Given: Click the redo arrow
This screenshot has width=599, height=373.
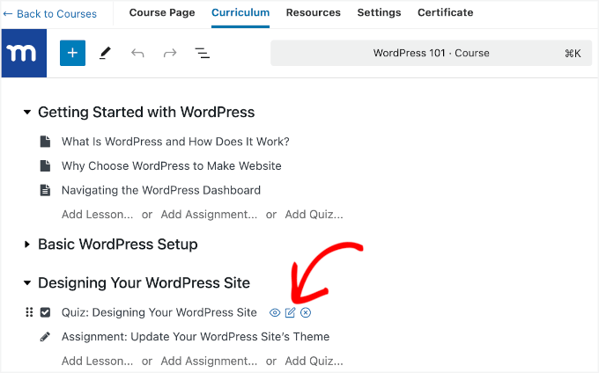Looking at the screenshot, I should coord(170,53).
